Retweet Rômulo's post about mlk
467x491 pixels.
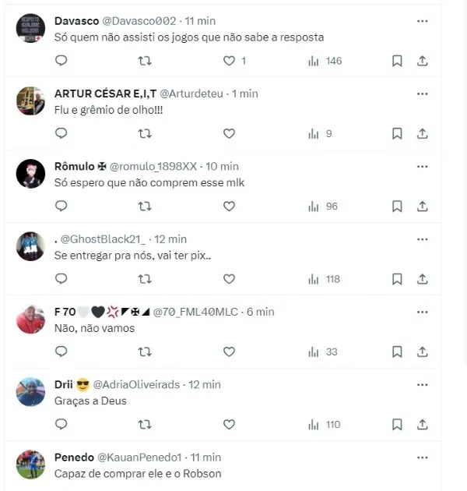click(145, 207)
